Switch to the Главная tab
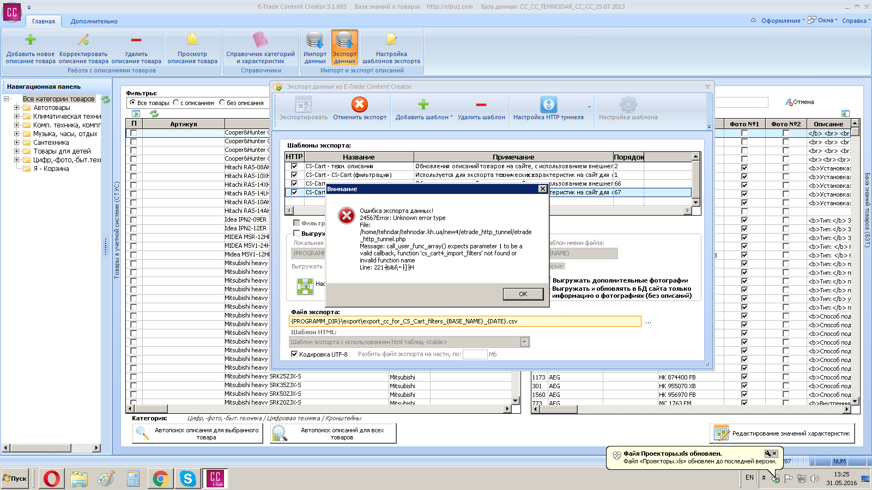872x490 pixels. (44, 21)
